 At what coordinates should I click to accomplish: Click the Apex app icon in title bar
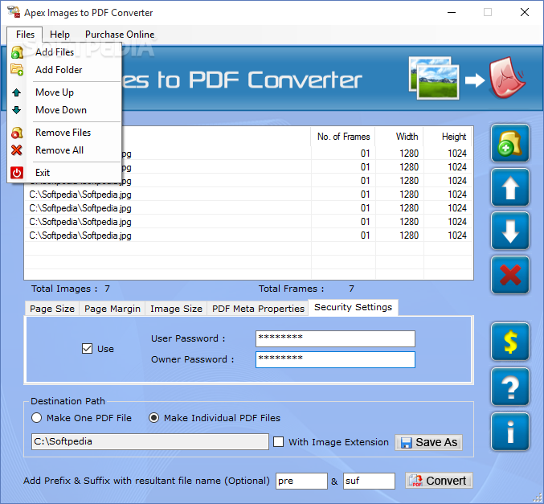[x=14, y=12]
